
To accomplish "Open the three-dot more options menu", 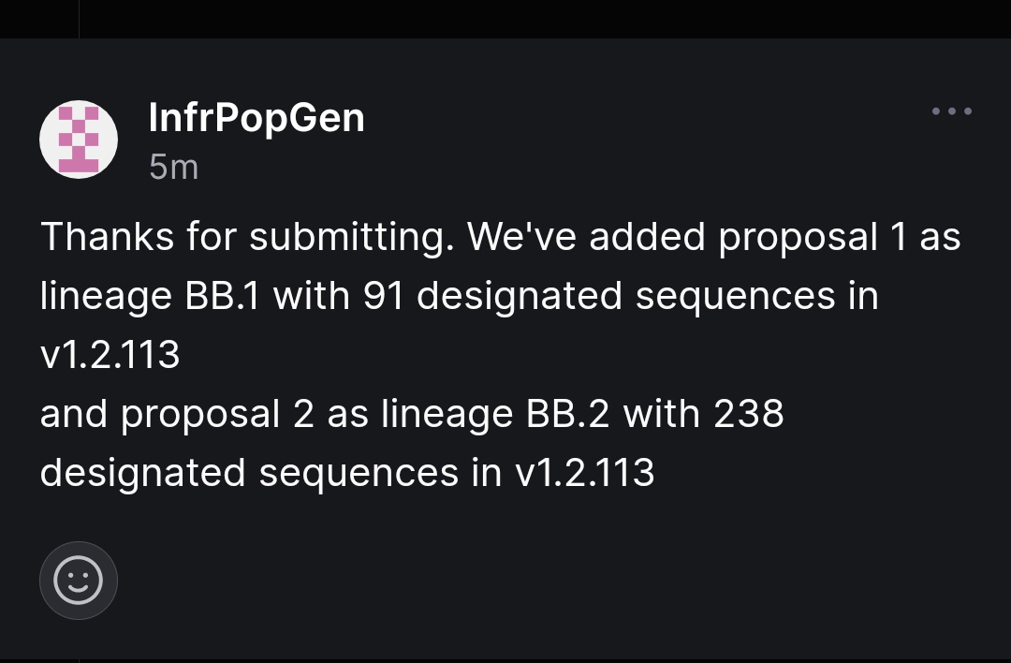I will point(952,111).
